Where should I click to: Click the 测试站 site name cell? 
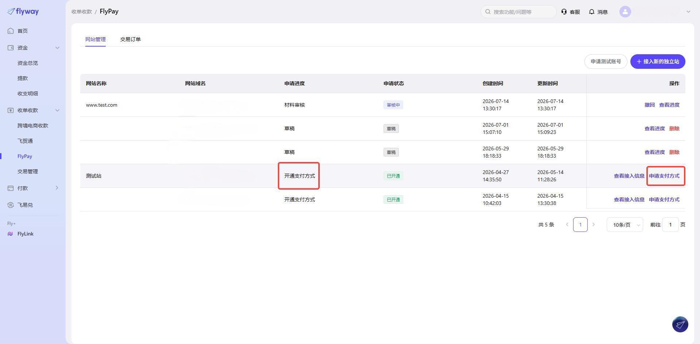point(94,176)
